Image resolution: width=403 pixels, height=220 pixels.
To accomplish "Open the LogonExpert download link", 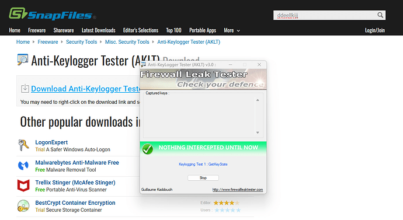I will [51, 142].
